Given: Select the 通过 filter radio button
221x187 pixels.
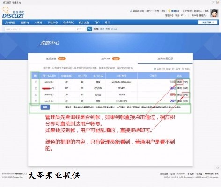Looking at the screenshot, I should tap(173, 69).
